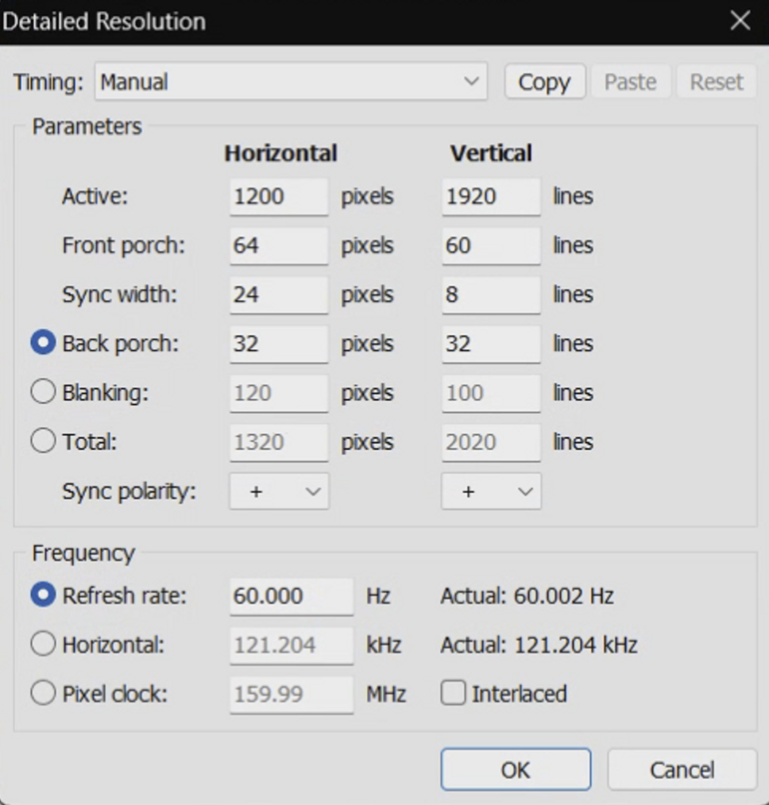Click the horizontal Active pixels field
The width and height of the screenshot is (769, 805).
click(279, 197)
